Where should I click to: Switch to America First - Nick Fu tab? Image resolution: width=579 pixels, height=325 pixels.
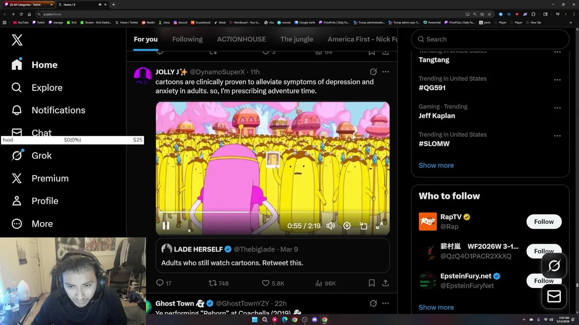tap(362, 39)
